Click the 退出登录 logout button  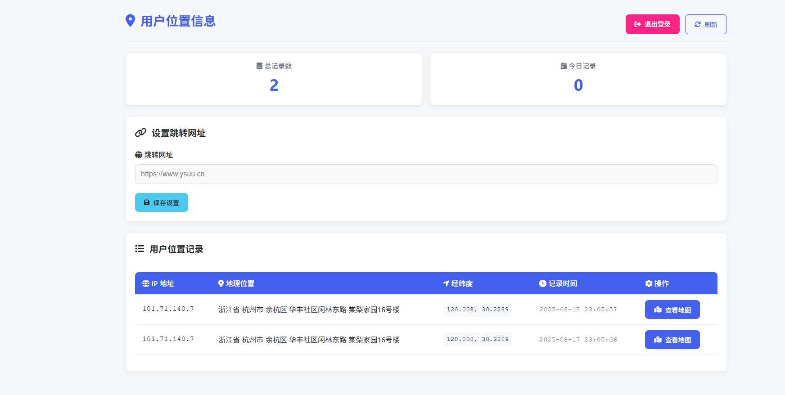(x=652, y=24)
